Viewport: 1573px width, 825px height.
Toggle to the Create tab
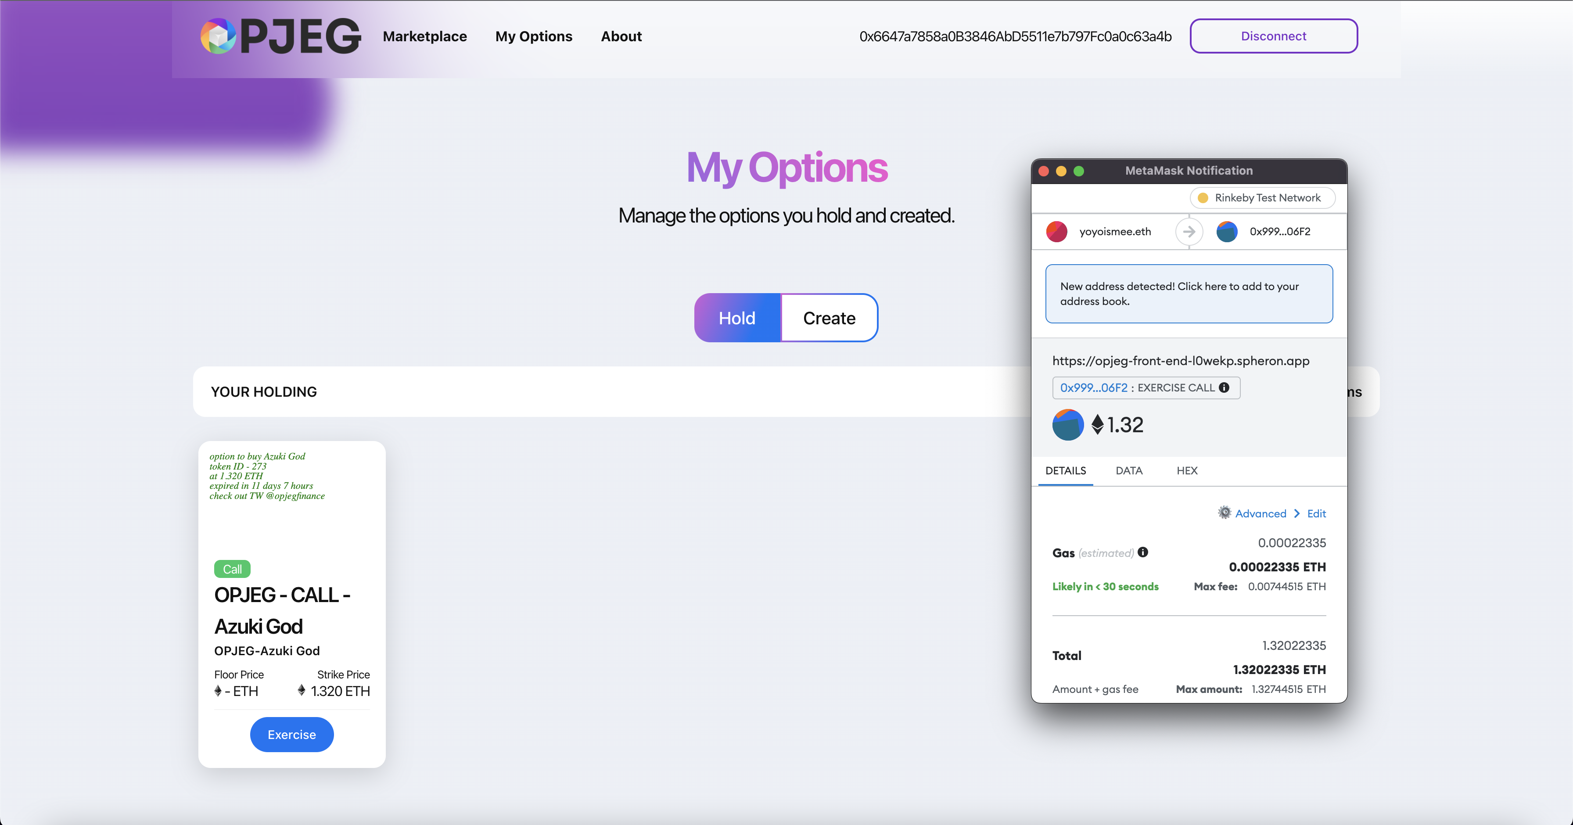829,318
